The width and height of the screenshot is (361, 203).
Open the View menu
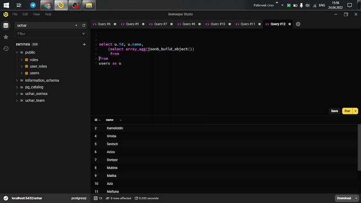pos(36,14)
